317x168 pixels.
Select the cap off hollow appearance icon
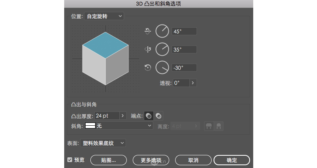pos(158,116)
